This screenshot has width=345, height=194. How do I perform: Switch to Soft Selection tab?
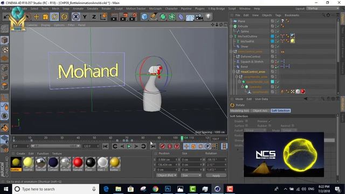(x=280, y=110)
